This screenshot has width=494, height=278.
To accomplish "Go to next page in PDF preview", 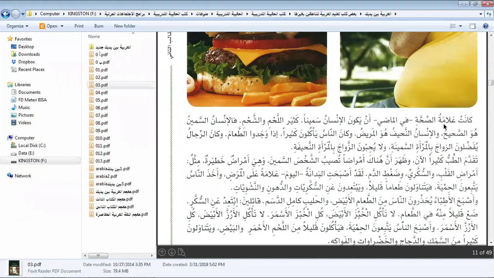I will pos(172,253).
